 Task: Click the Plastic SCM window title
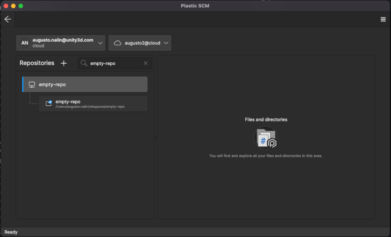click(x=195, y=6)
